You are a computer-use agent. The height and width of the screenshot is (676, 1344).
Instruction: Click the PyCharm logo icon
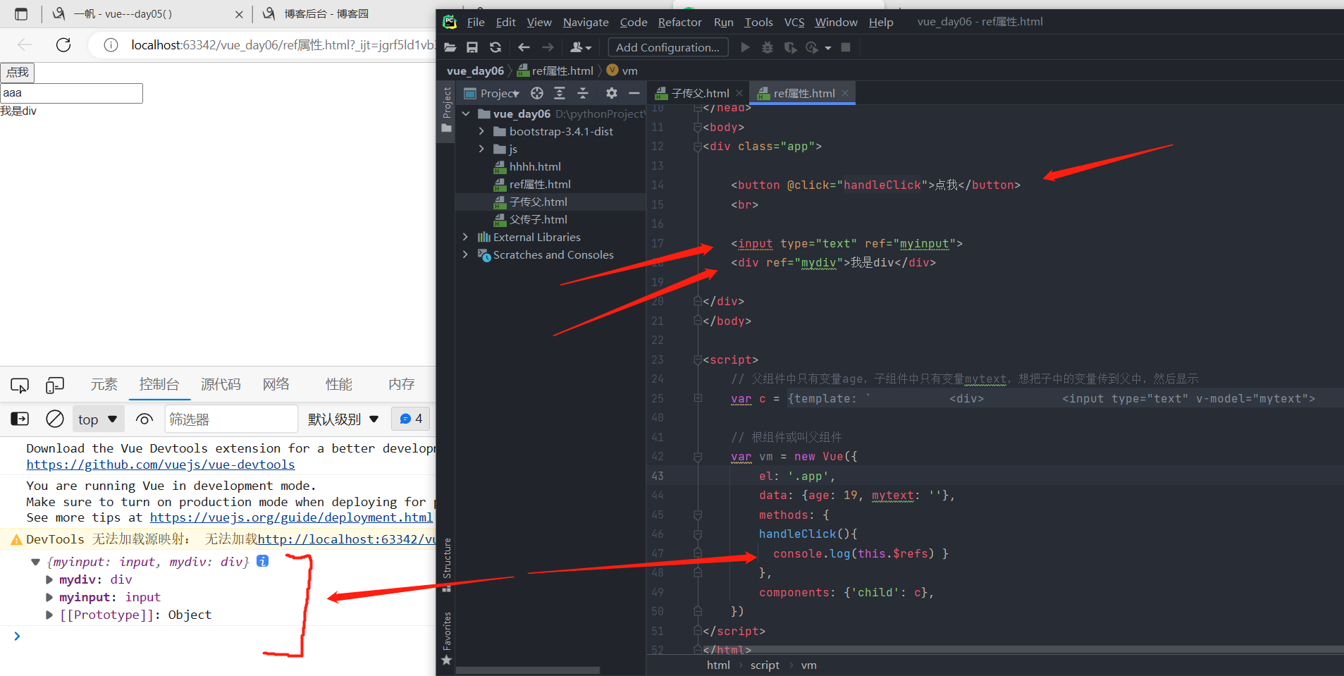[450, 22]
